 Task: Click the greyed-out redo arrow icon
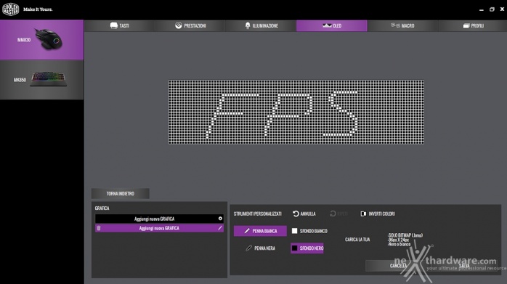click(333, 214)
